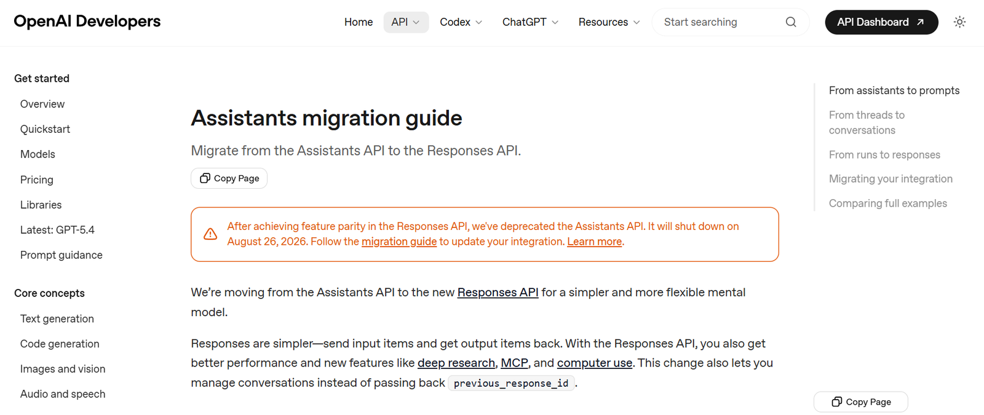Open Images and vision in sidebar
This screenshot has width=984, height=415.
point(63,369)
